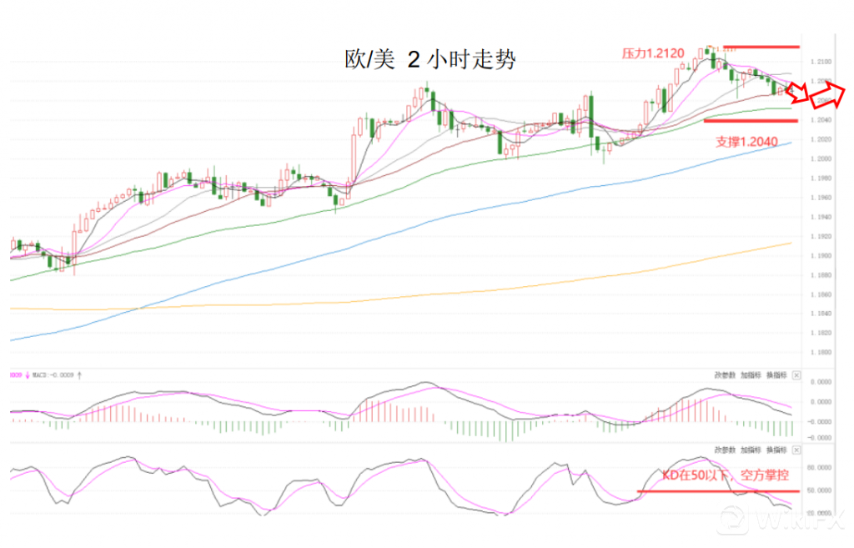
Task: Close the KD indicator panel
Action: click(x=796, y=450)
